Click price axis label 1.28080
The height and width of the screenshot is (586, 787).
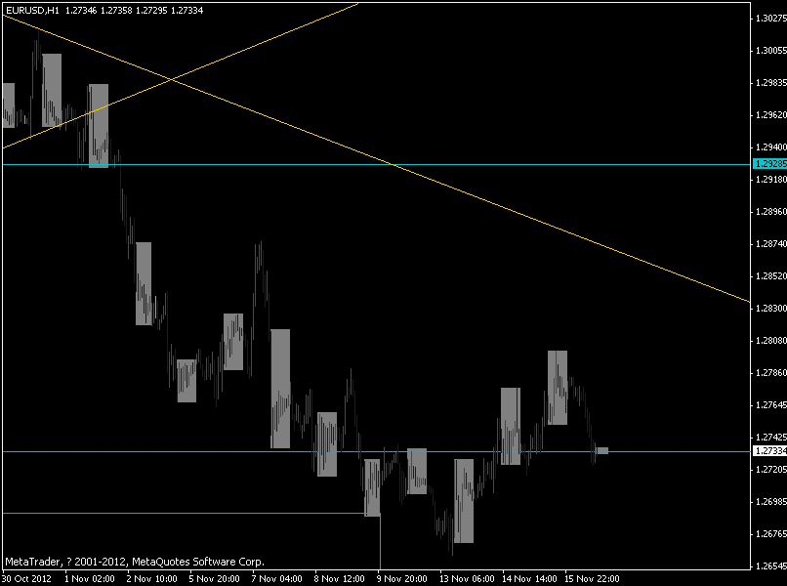(x=771, y=341)
